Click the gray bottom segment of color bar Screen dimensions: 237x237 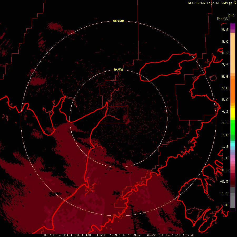[233, 202]
